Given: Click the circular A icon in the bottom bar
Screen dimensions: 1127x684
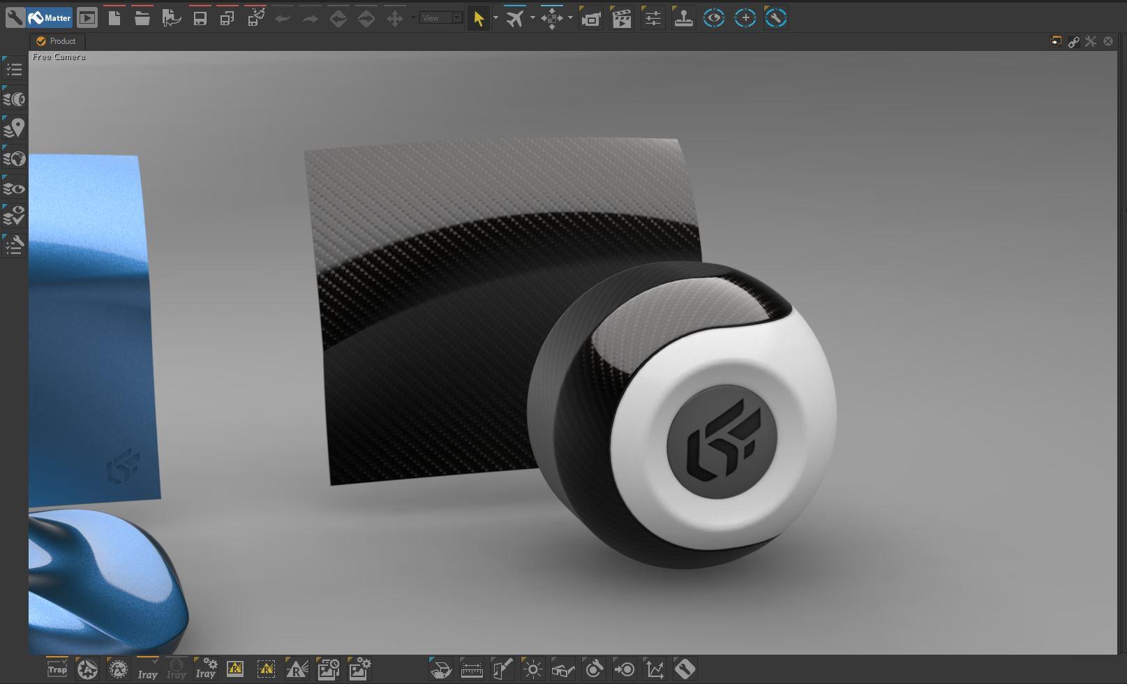Looking at the screenshot, I should [87, 669].
